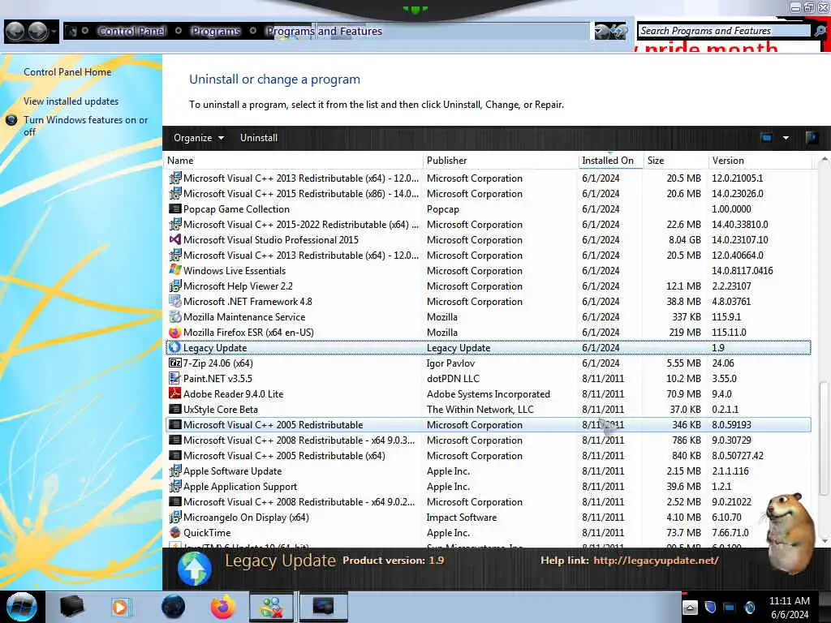Select Microsoft .NET Framework 4.8 row
The height and width of the screenshot is (623, 831).
pos(488,302)
